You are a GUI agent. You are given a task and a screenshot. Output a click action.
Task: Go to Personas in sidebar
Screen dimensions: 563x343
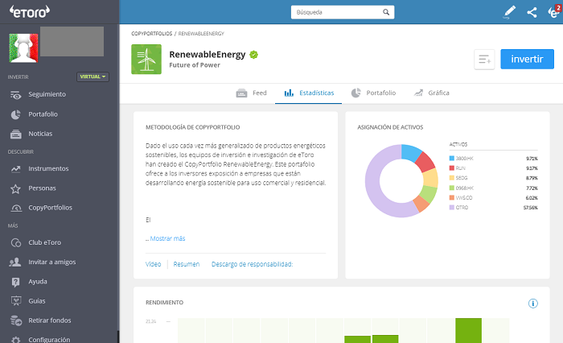click(42, 188)
